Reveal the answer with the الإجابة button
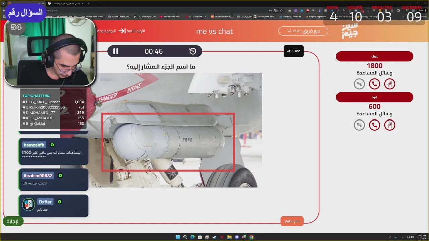429x241 pixels. [13, 221]
